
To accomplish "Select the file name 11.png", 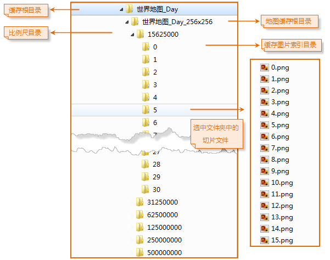I will (282, 194).
